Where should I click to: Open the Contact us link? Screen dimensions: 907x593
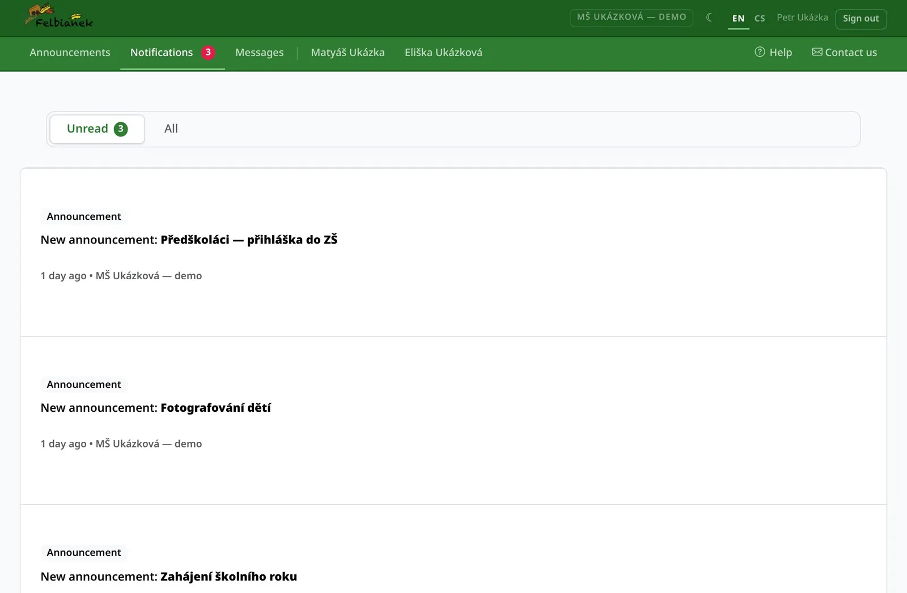click(x=844, y=53)
